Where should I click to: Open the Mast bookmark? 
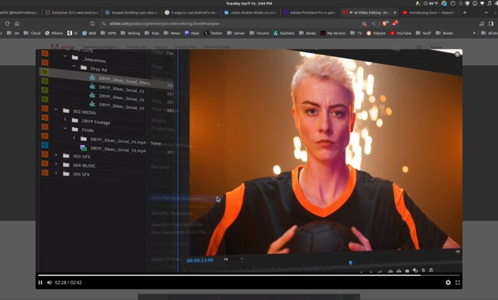[x=192, y=33]
